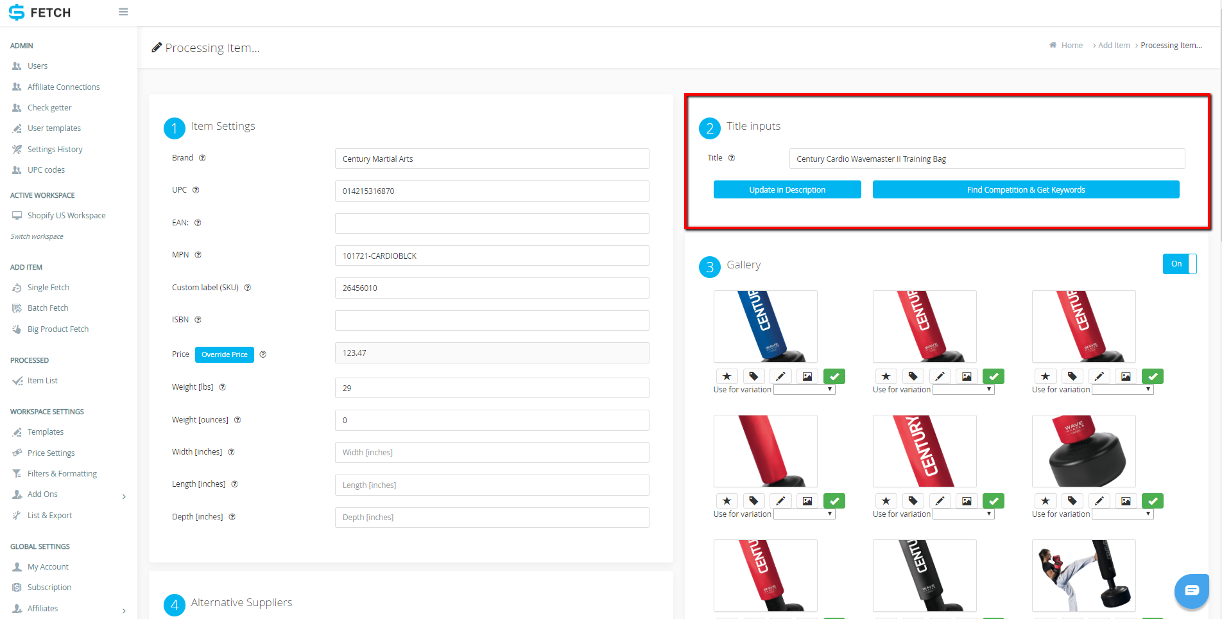Click star icon under black base image
Image resolution: width=1222 pixels, height=619 pixels.
[x=1045, y=501]
